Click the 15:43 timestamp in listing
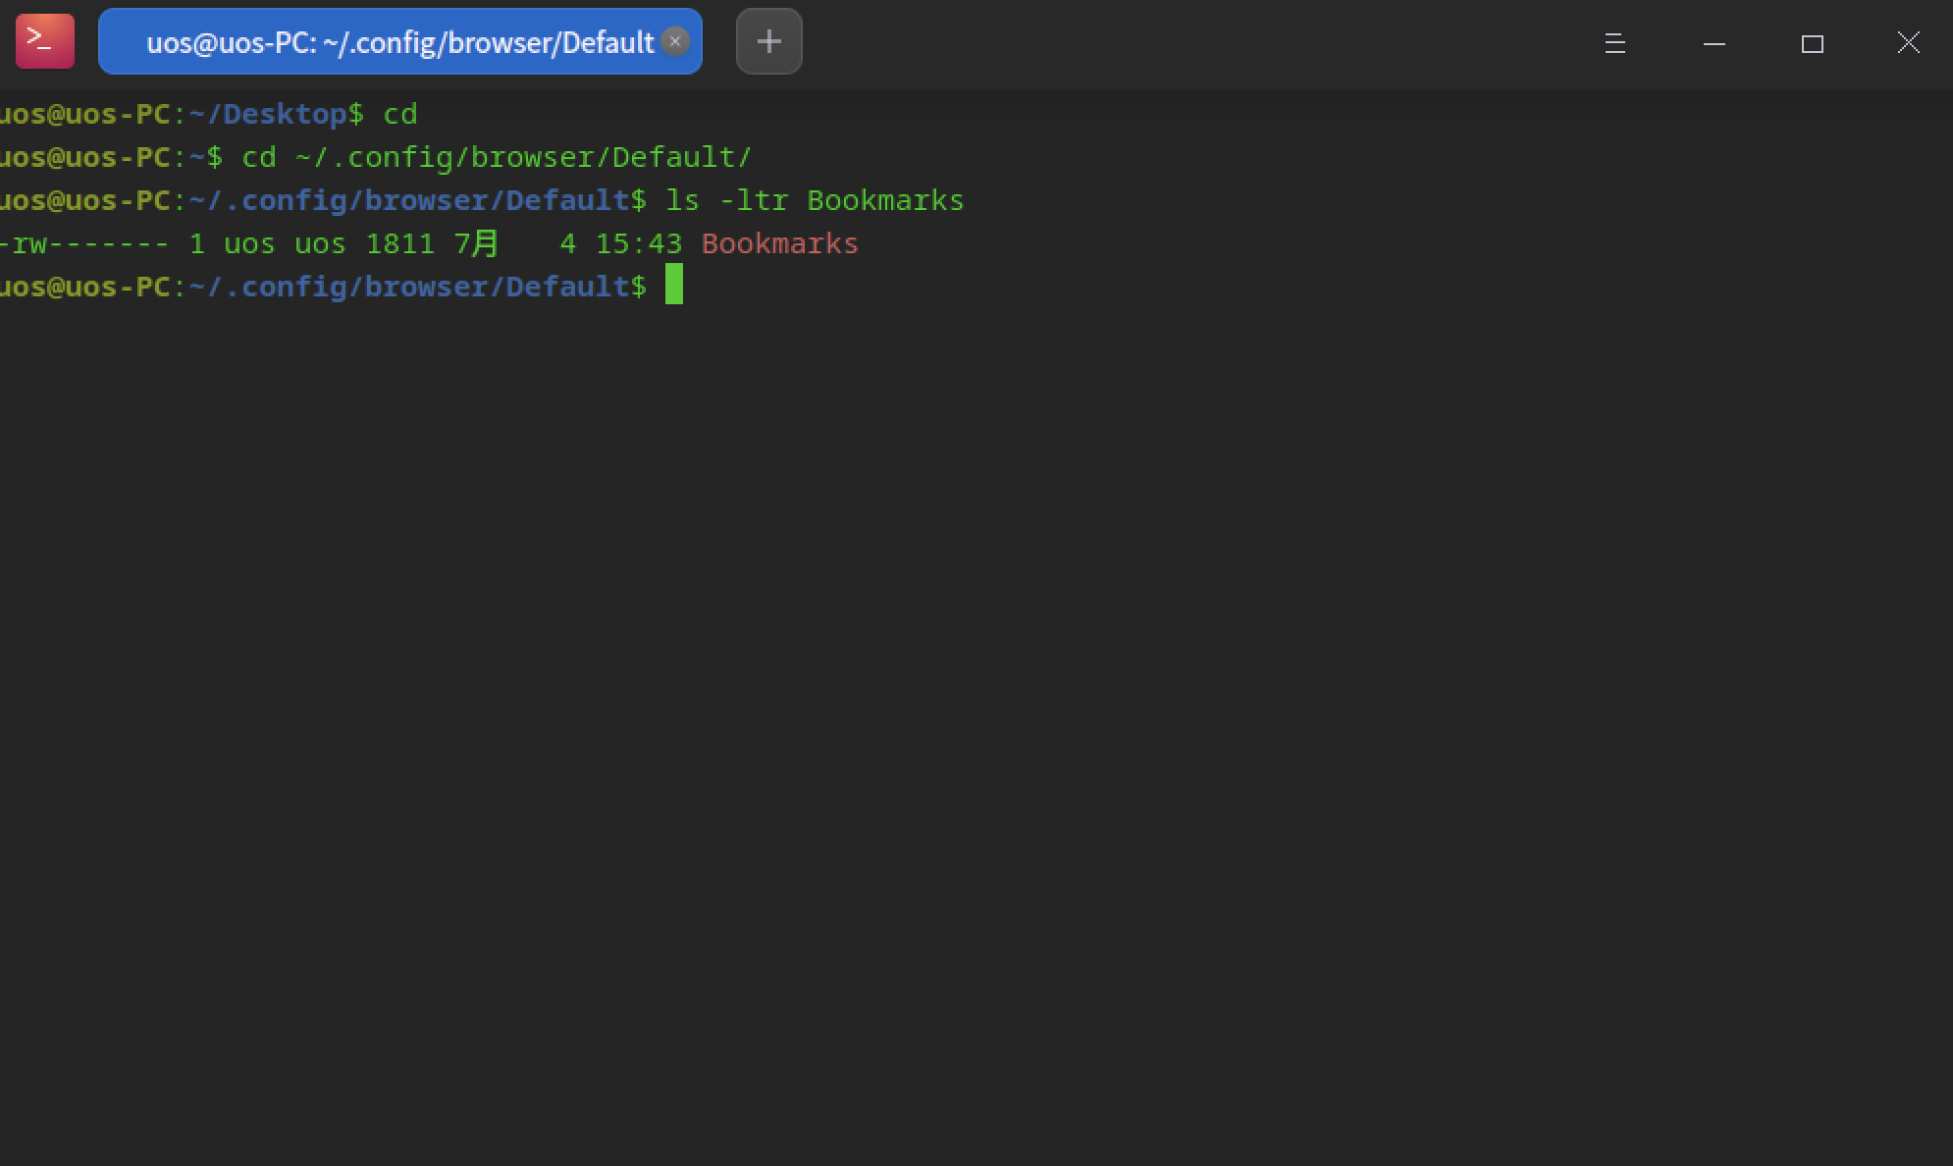1953x1166 pixels. 639,243
